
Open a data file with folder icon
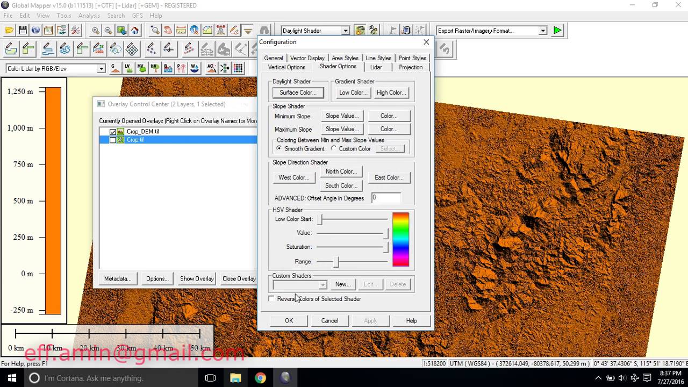tap(9, 31)
